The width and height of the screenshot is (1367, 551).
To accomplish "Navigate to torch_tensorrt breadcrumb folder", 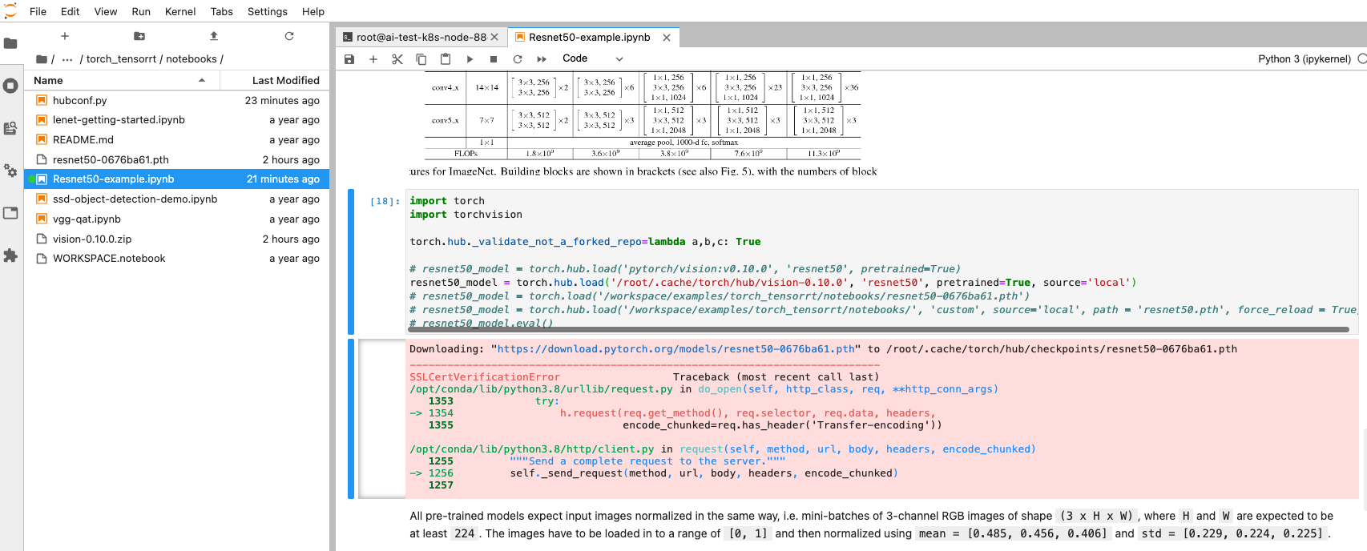I will (x=121, y=59).
